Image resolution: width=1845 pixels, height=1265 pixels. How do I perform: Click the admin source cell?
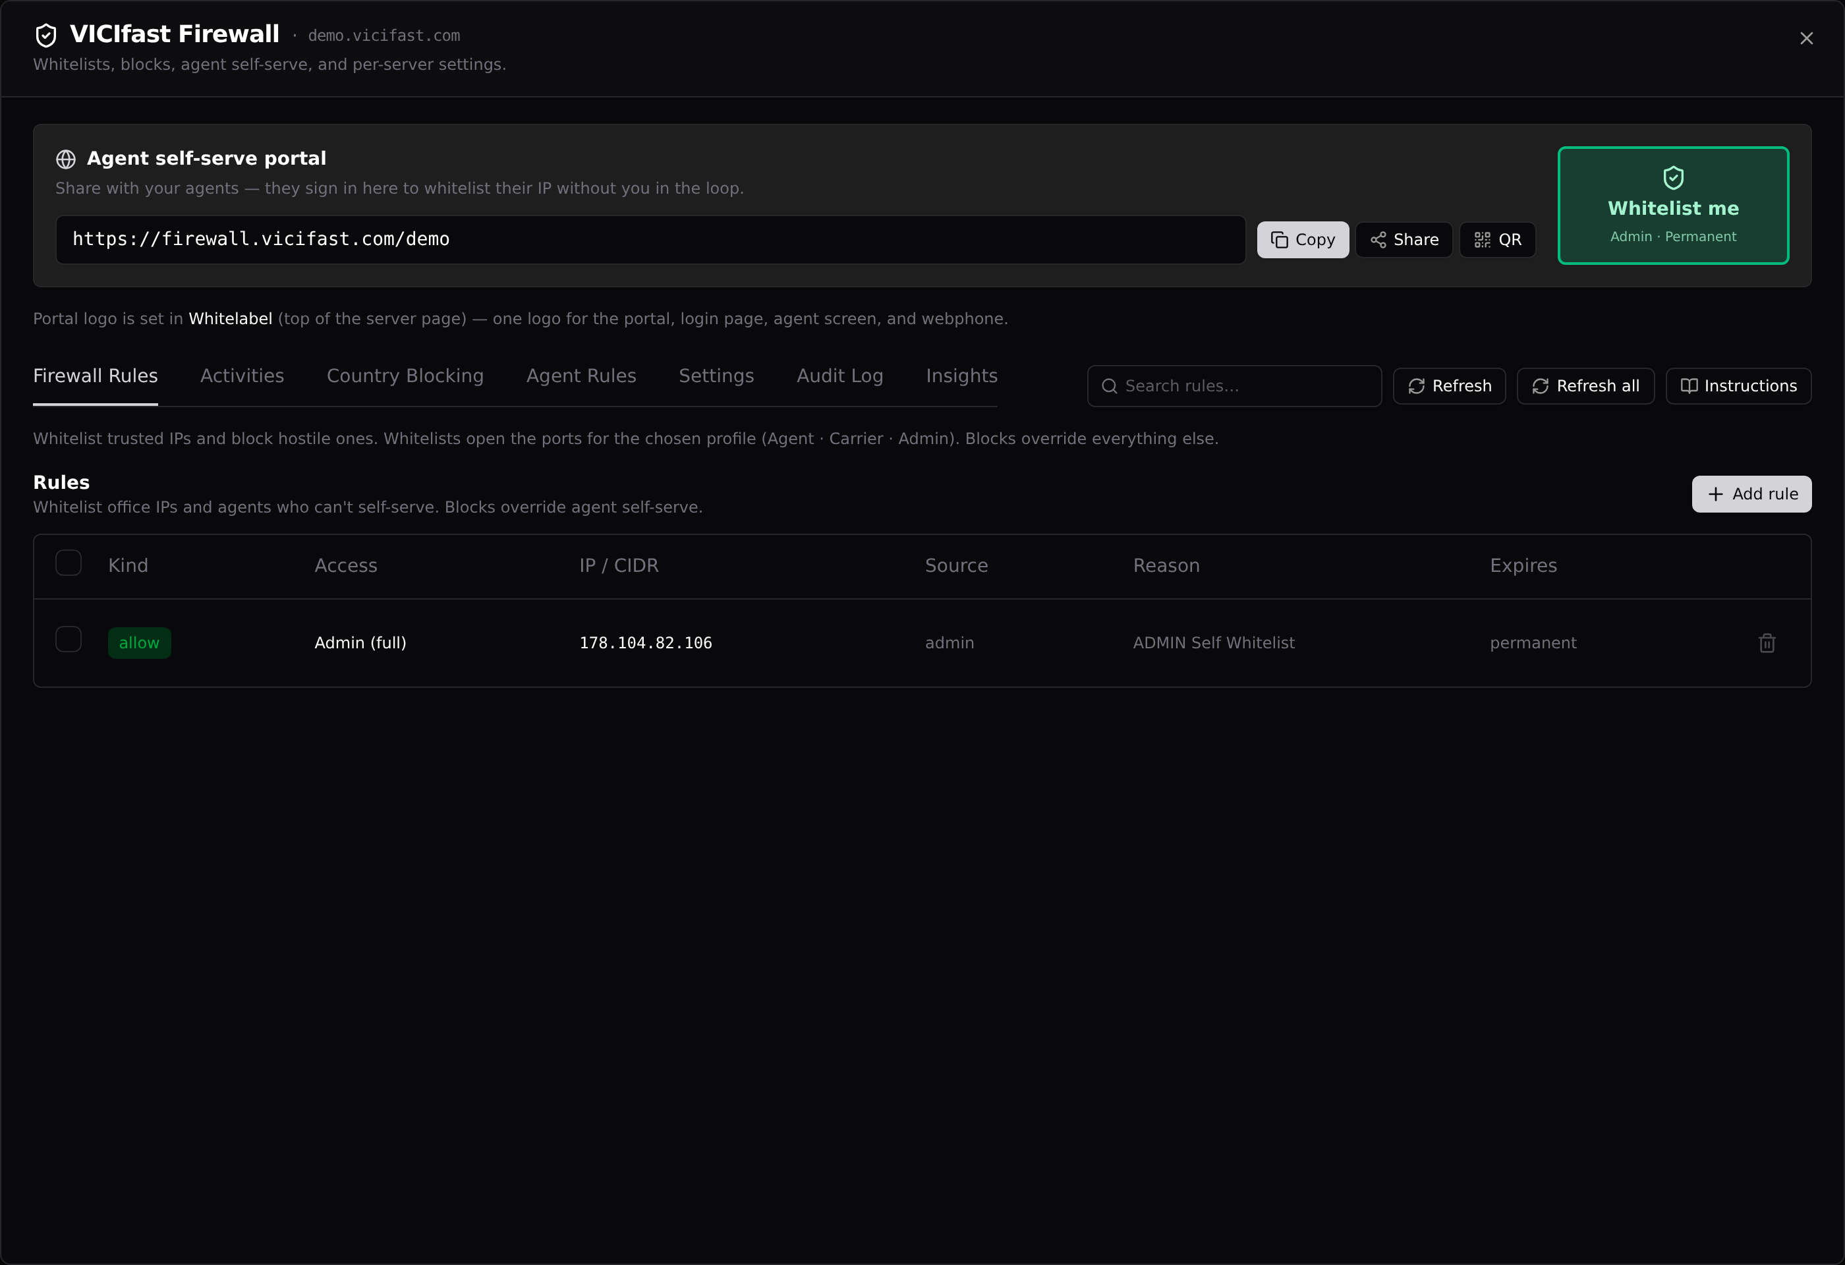tap(950, 643)
